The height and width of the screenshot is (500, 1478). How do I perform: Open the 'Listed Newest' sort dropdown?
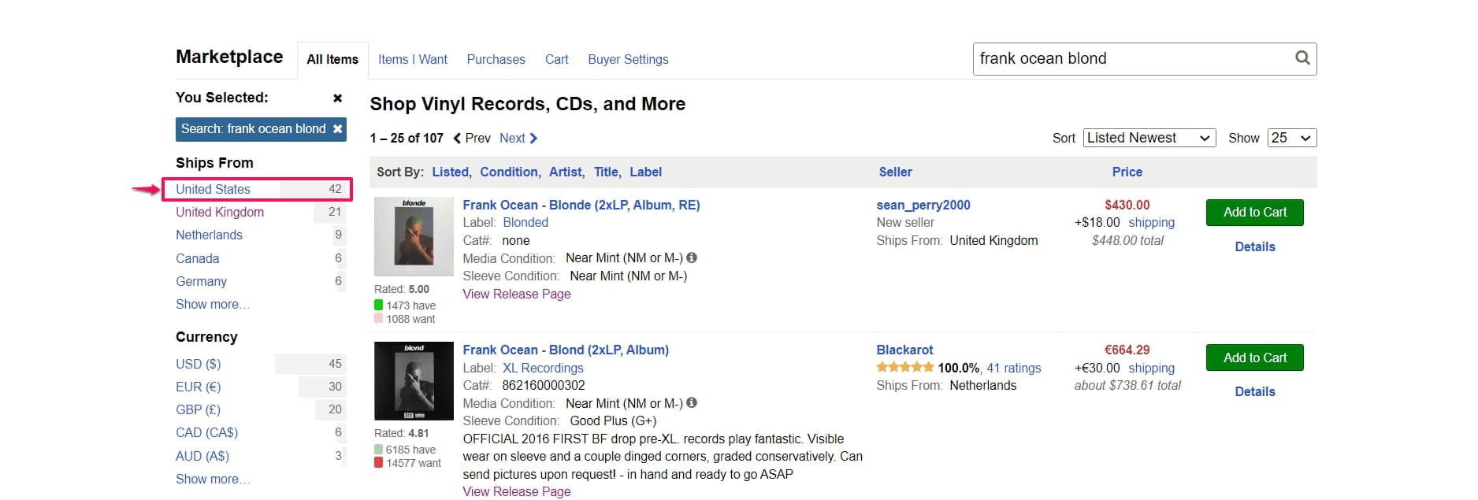pyautogui.click(x=1149, y=138)
